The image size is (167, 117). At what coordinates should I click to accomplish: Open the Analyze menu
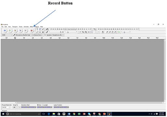[37, 27]
